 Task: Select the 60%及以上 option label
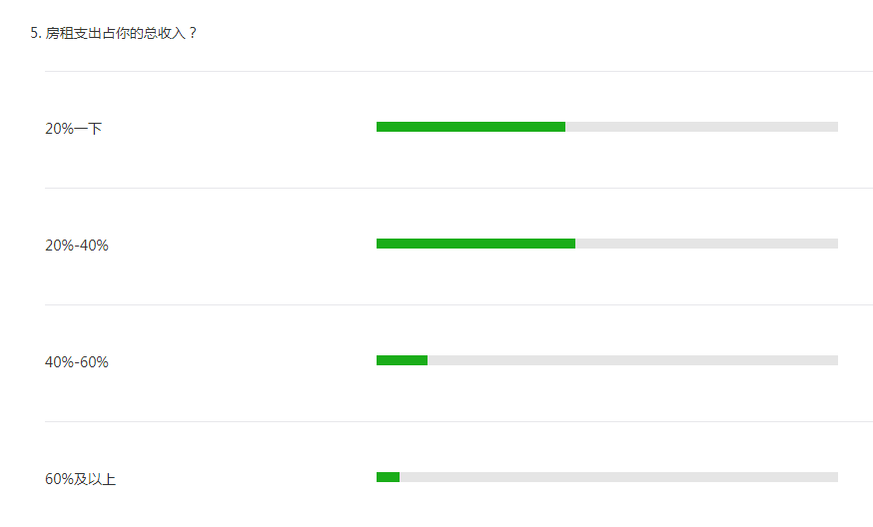pos(80,479)
